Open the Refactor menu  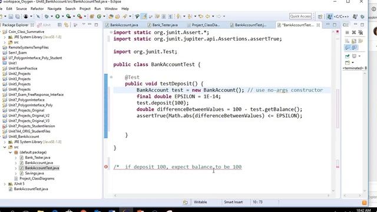pyautogui.click(x=37, y=9)
